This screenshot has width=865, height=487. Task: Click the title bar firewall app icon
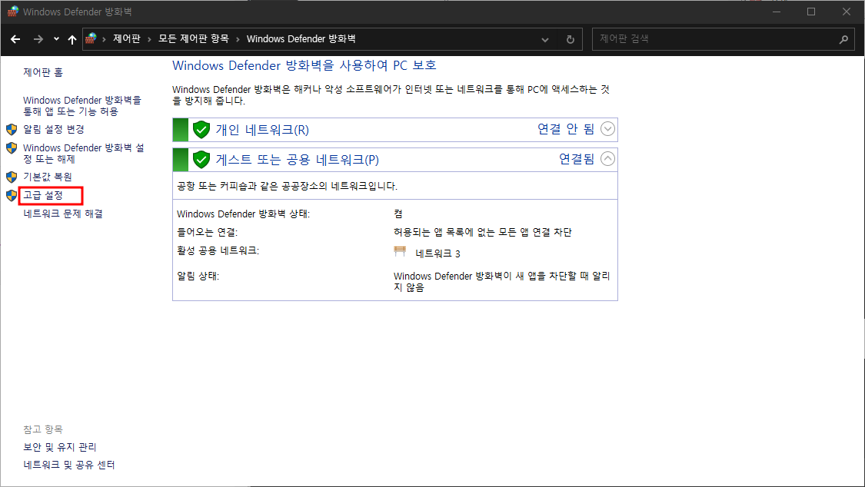tap(13, 12)
